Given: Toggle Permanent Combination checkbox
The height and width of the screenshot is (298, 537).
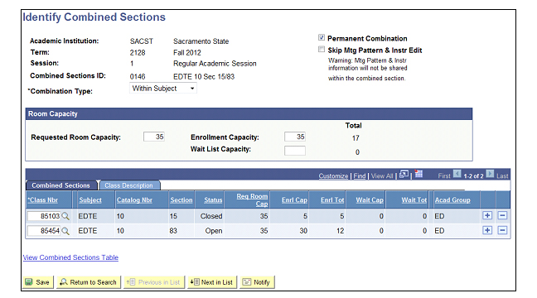Looking at the screenshot, I should point(322,37).
